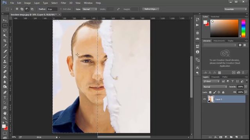
Task: Open the Image menu
Action: click(27, 3)
